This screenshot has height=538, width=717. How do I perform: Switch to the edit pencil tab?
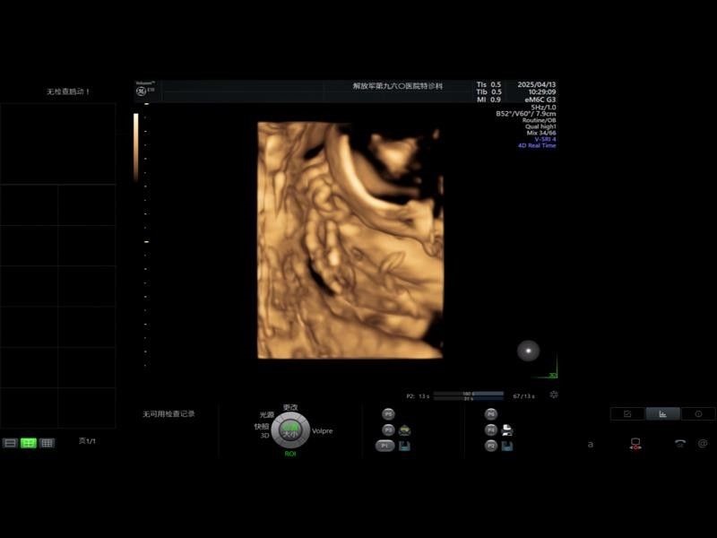tap(627, 414)
